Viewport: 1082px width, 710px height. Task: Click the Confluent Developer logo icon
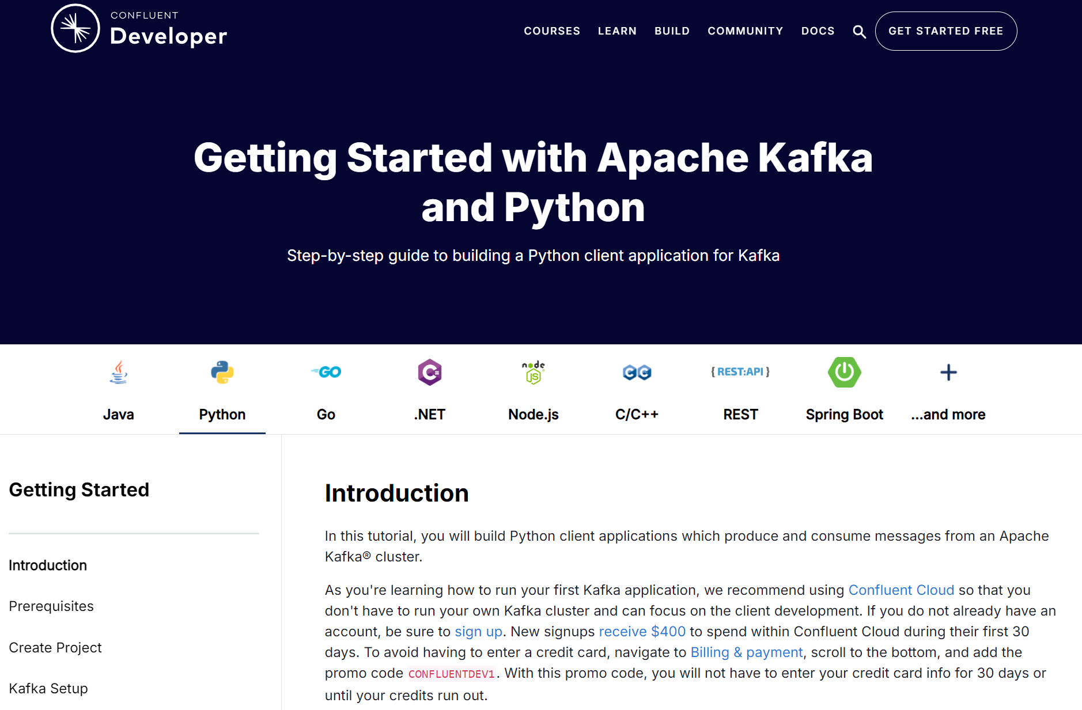75,29
